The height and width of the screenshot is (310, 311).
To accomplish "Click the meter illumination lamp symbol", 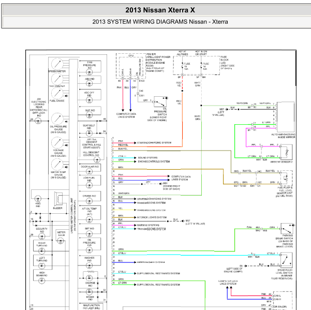I will pyautogui.click(x=61, y=241).
